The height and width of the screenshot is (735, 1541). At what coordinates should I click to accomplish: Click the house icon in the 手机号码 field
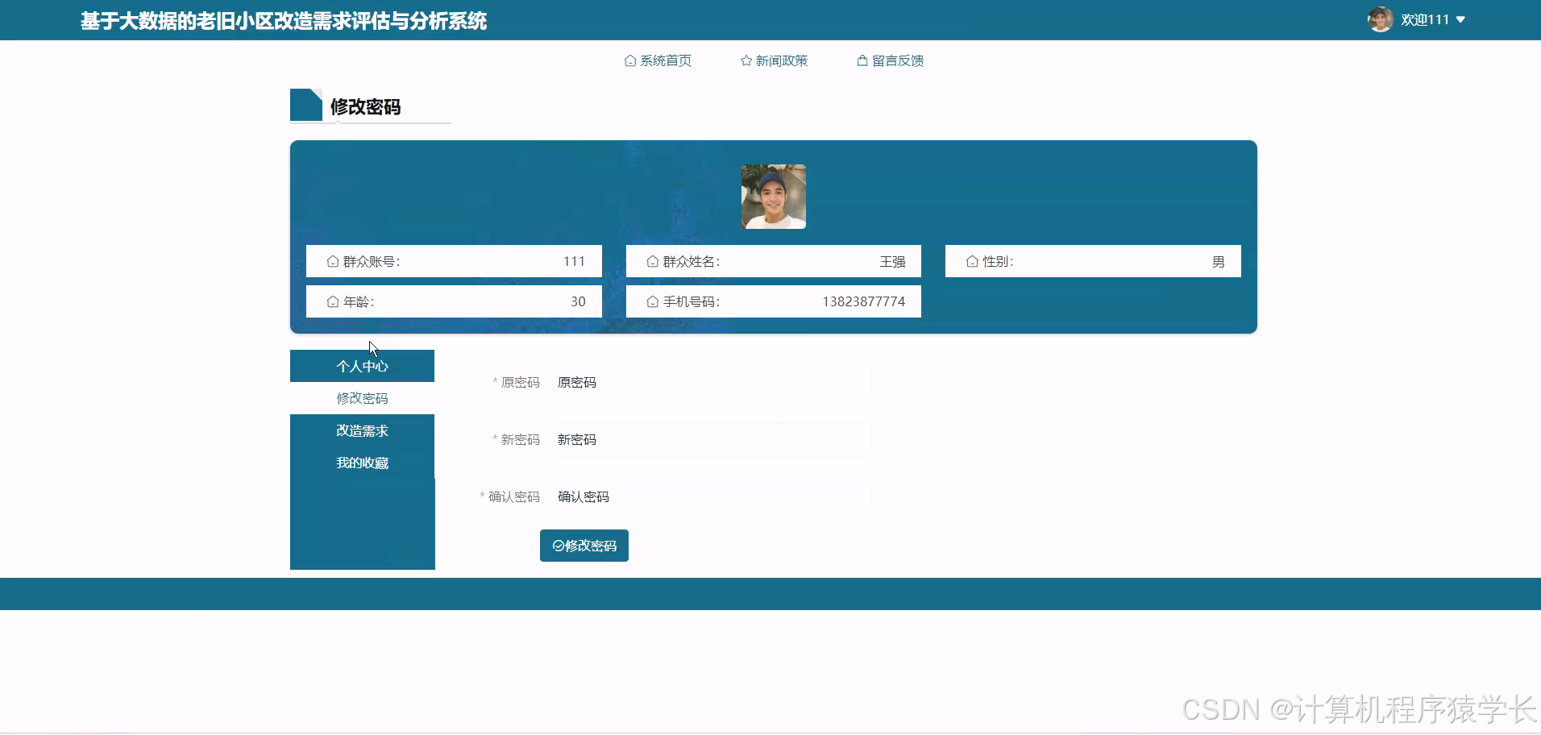pyautogui.click(x=653, y=301)
